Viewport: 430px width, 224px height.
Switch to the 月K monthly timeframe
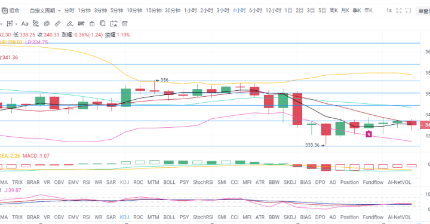click(345, 10)
